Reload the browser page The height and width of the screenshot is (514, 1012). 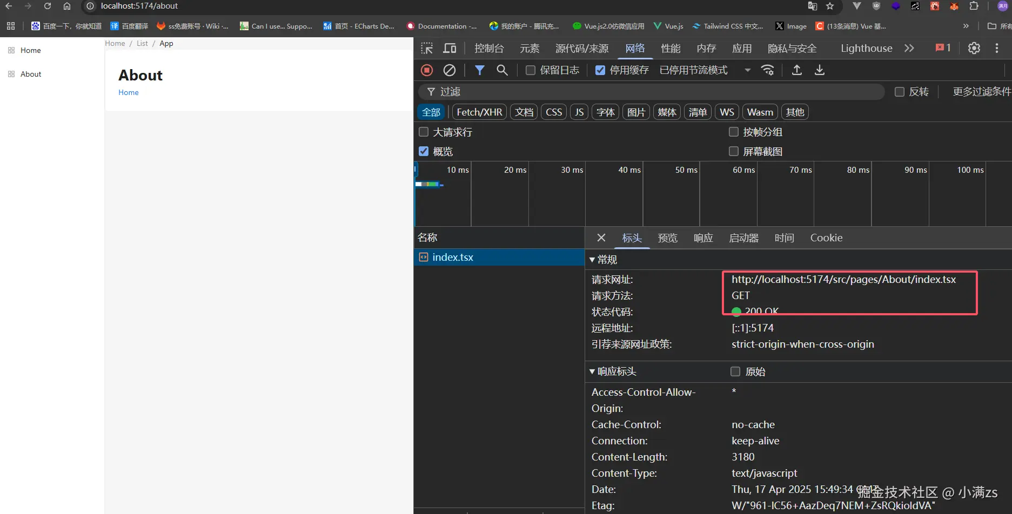pyautogui.click(x=48, y=6)
